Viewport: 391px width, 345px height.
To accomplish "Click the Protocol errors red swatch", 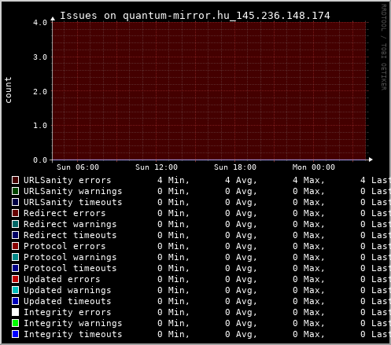I will point(15,246).
